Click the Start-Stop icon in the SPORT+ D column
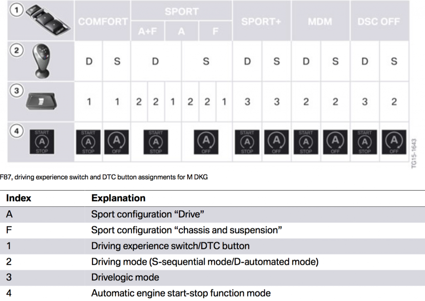Image resolution: width=425 pixels, height=301 pixels. click(247, 142)
